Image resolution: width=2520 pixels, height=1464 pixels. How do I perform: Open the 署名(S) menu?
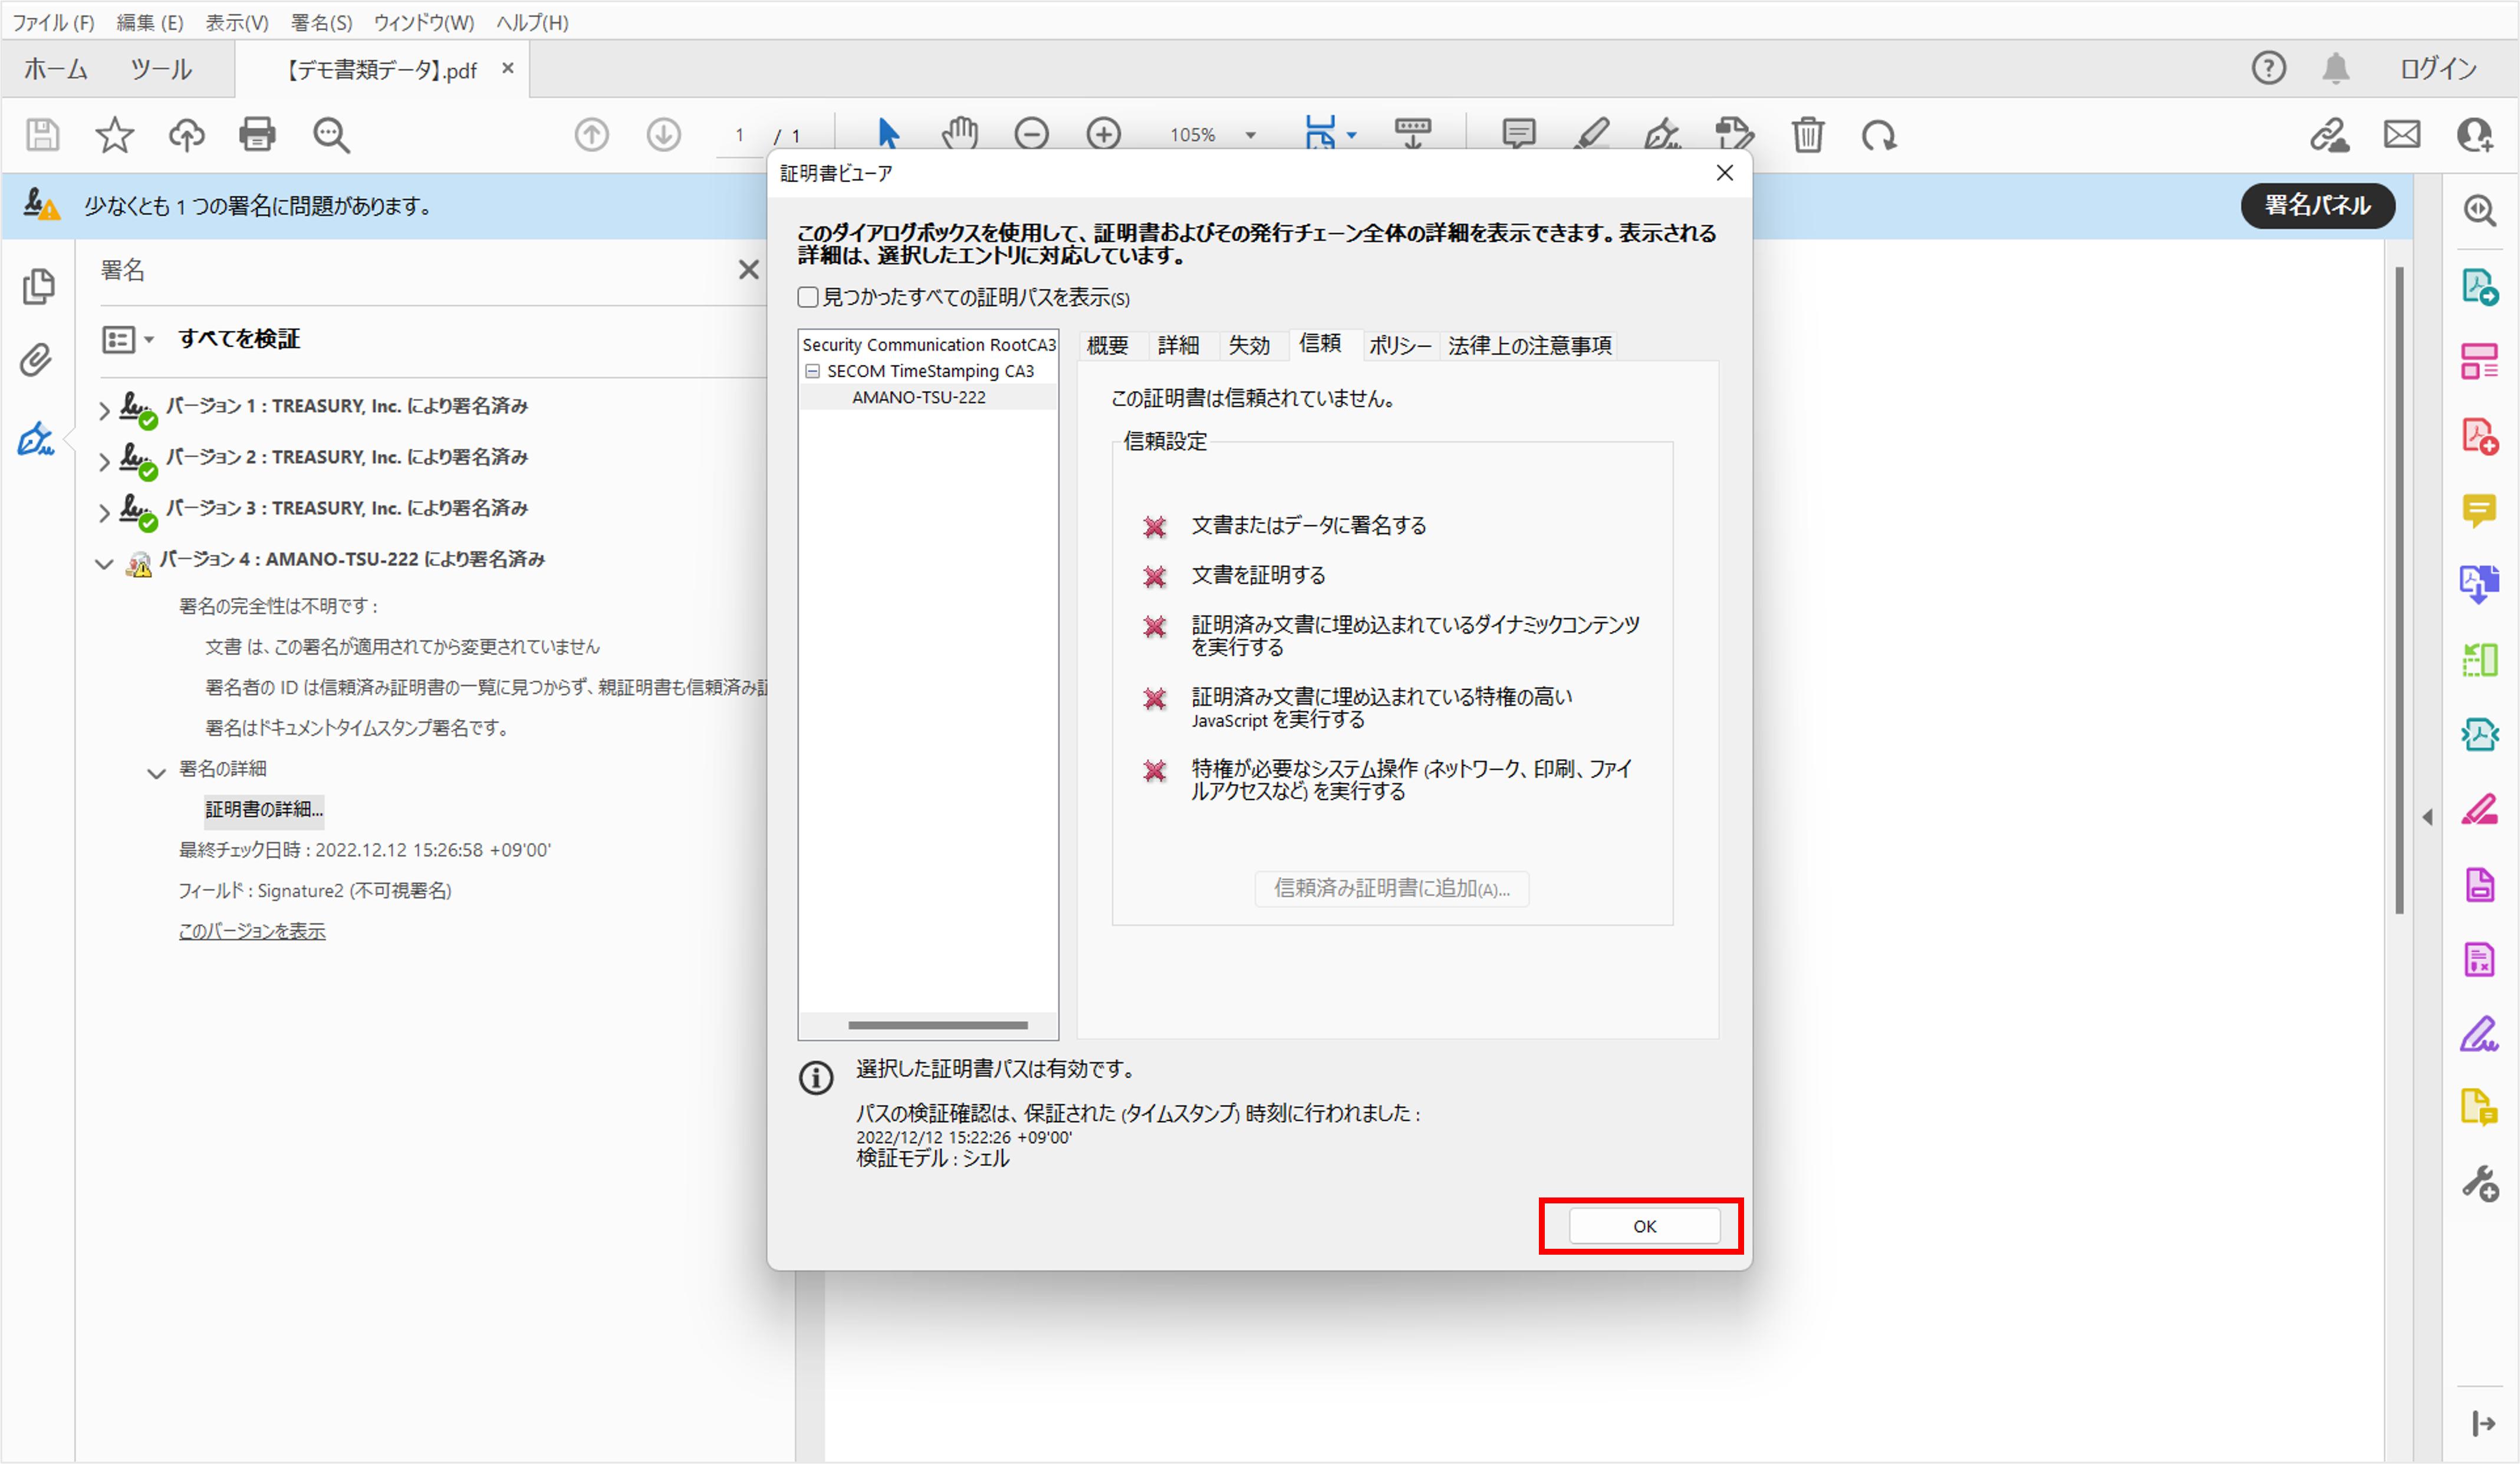[x=321, y=22]
